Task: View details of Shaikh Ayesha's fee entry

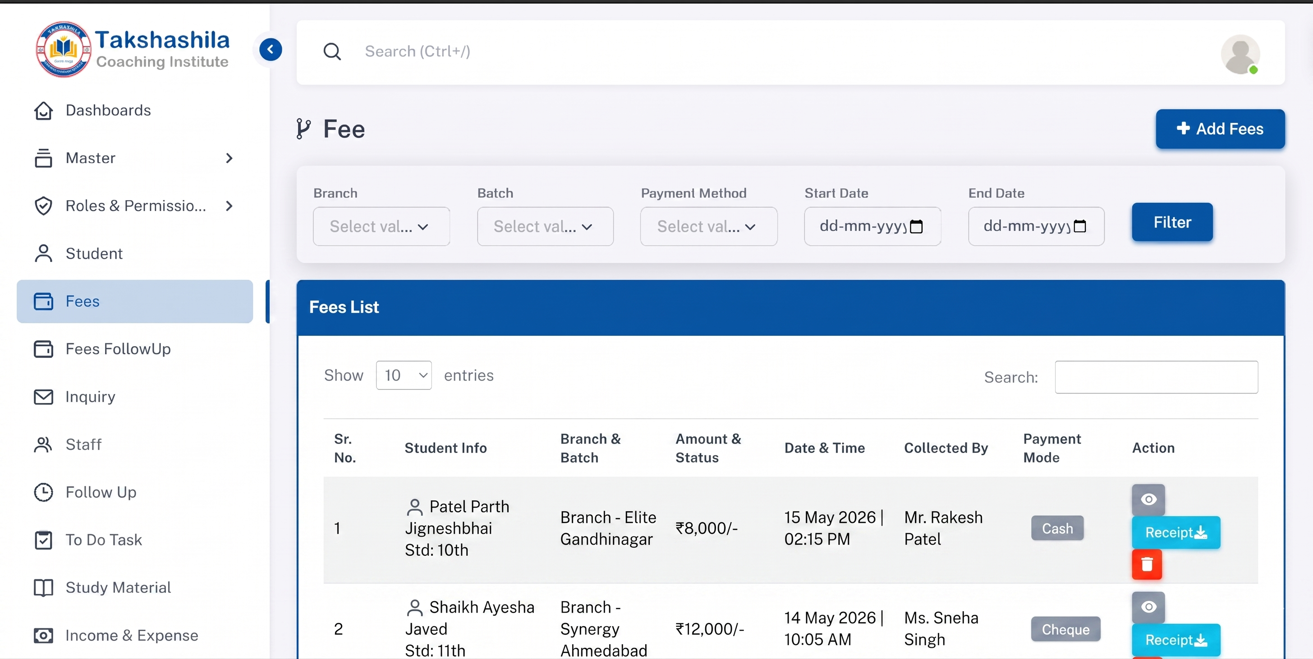Action: coord(1148,607)
